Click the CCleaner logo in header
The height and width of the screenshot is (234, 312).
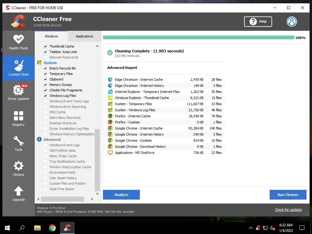coord(19,22)
